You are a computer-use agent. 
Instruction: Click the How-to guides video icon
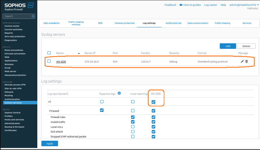181,5
